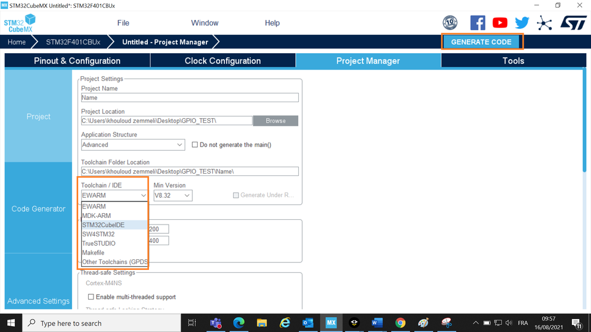This screenshot has height=332, width=591.
Task: Open Task View in the taskbar
Action: point(192,323)
